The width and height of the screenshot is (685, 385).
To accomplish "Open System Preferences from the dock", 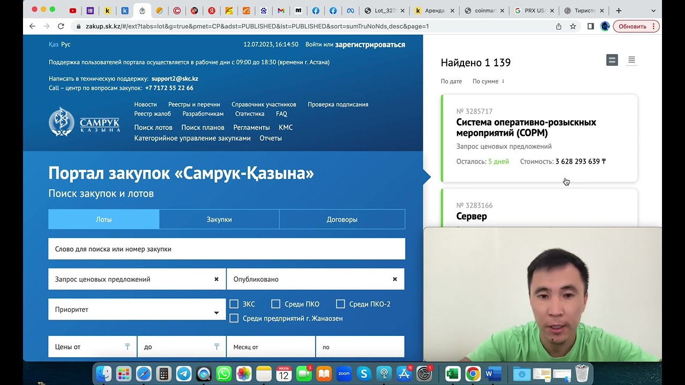I will [x=424, y=374].
